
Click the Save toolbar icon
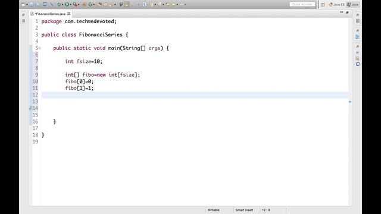(32, 4)
